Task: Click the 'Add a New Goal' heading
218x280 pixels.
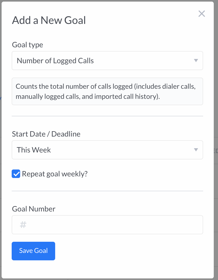Action: tap(49, 20)
